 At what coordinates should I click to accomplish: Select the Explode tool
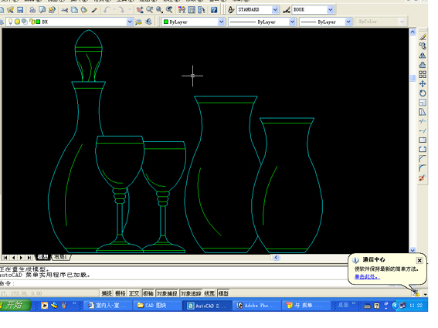tap(423, 178)
